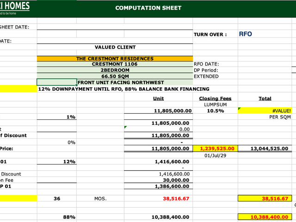Click the empty selected cell beside FRONT UNIT
Image resolution: width=296 pixels, height=222 pixels.
click(x=57, y=82)
